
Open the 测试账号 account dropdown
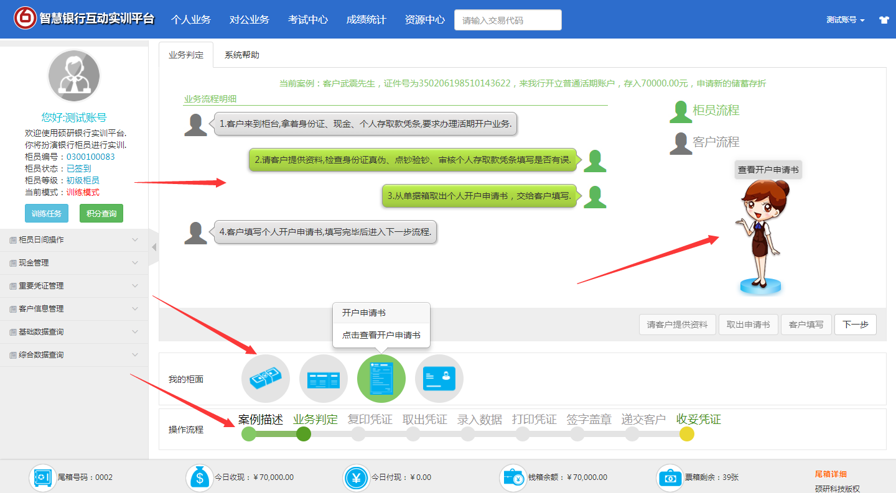845,20
